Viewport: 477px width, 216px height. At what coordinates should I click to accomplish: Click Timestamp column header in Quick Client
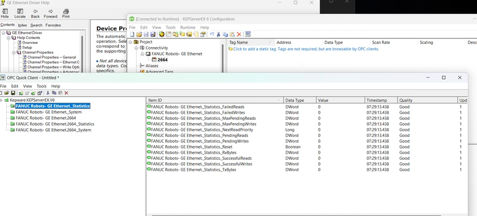tap(381, 100)
